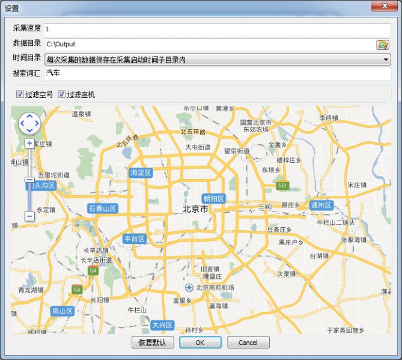Click the 望京街道 map label

click(x=237, y=151)
